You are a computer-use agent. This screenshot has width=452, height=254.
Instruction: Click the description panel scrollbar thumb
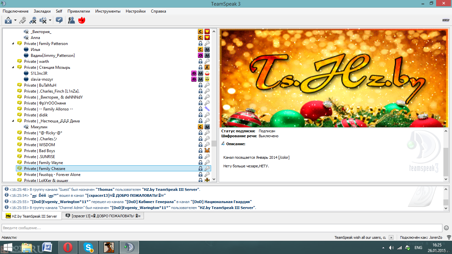click(x=446, y=161)
